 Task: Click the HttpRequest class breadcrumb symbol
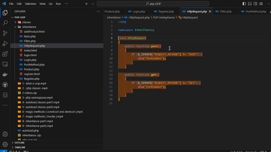click(190, 17)
